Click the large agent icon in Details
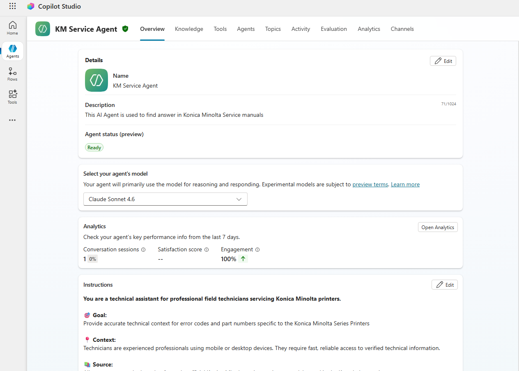519x371 pixels. pyautogui.click(x=96, y=80)
